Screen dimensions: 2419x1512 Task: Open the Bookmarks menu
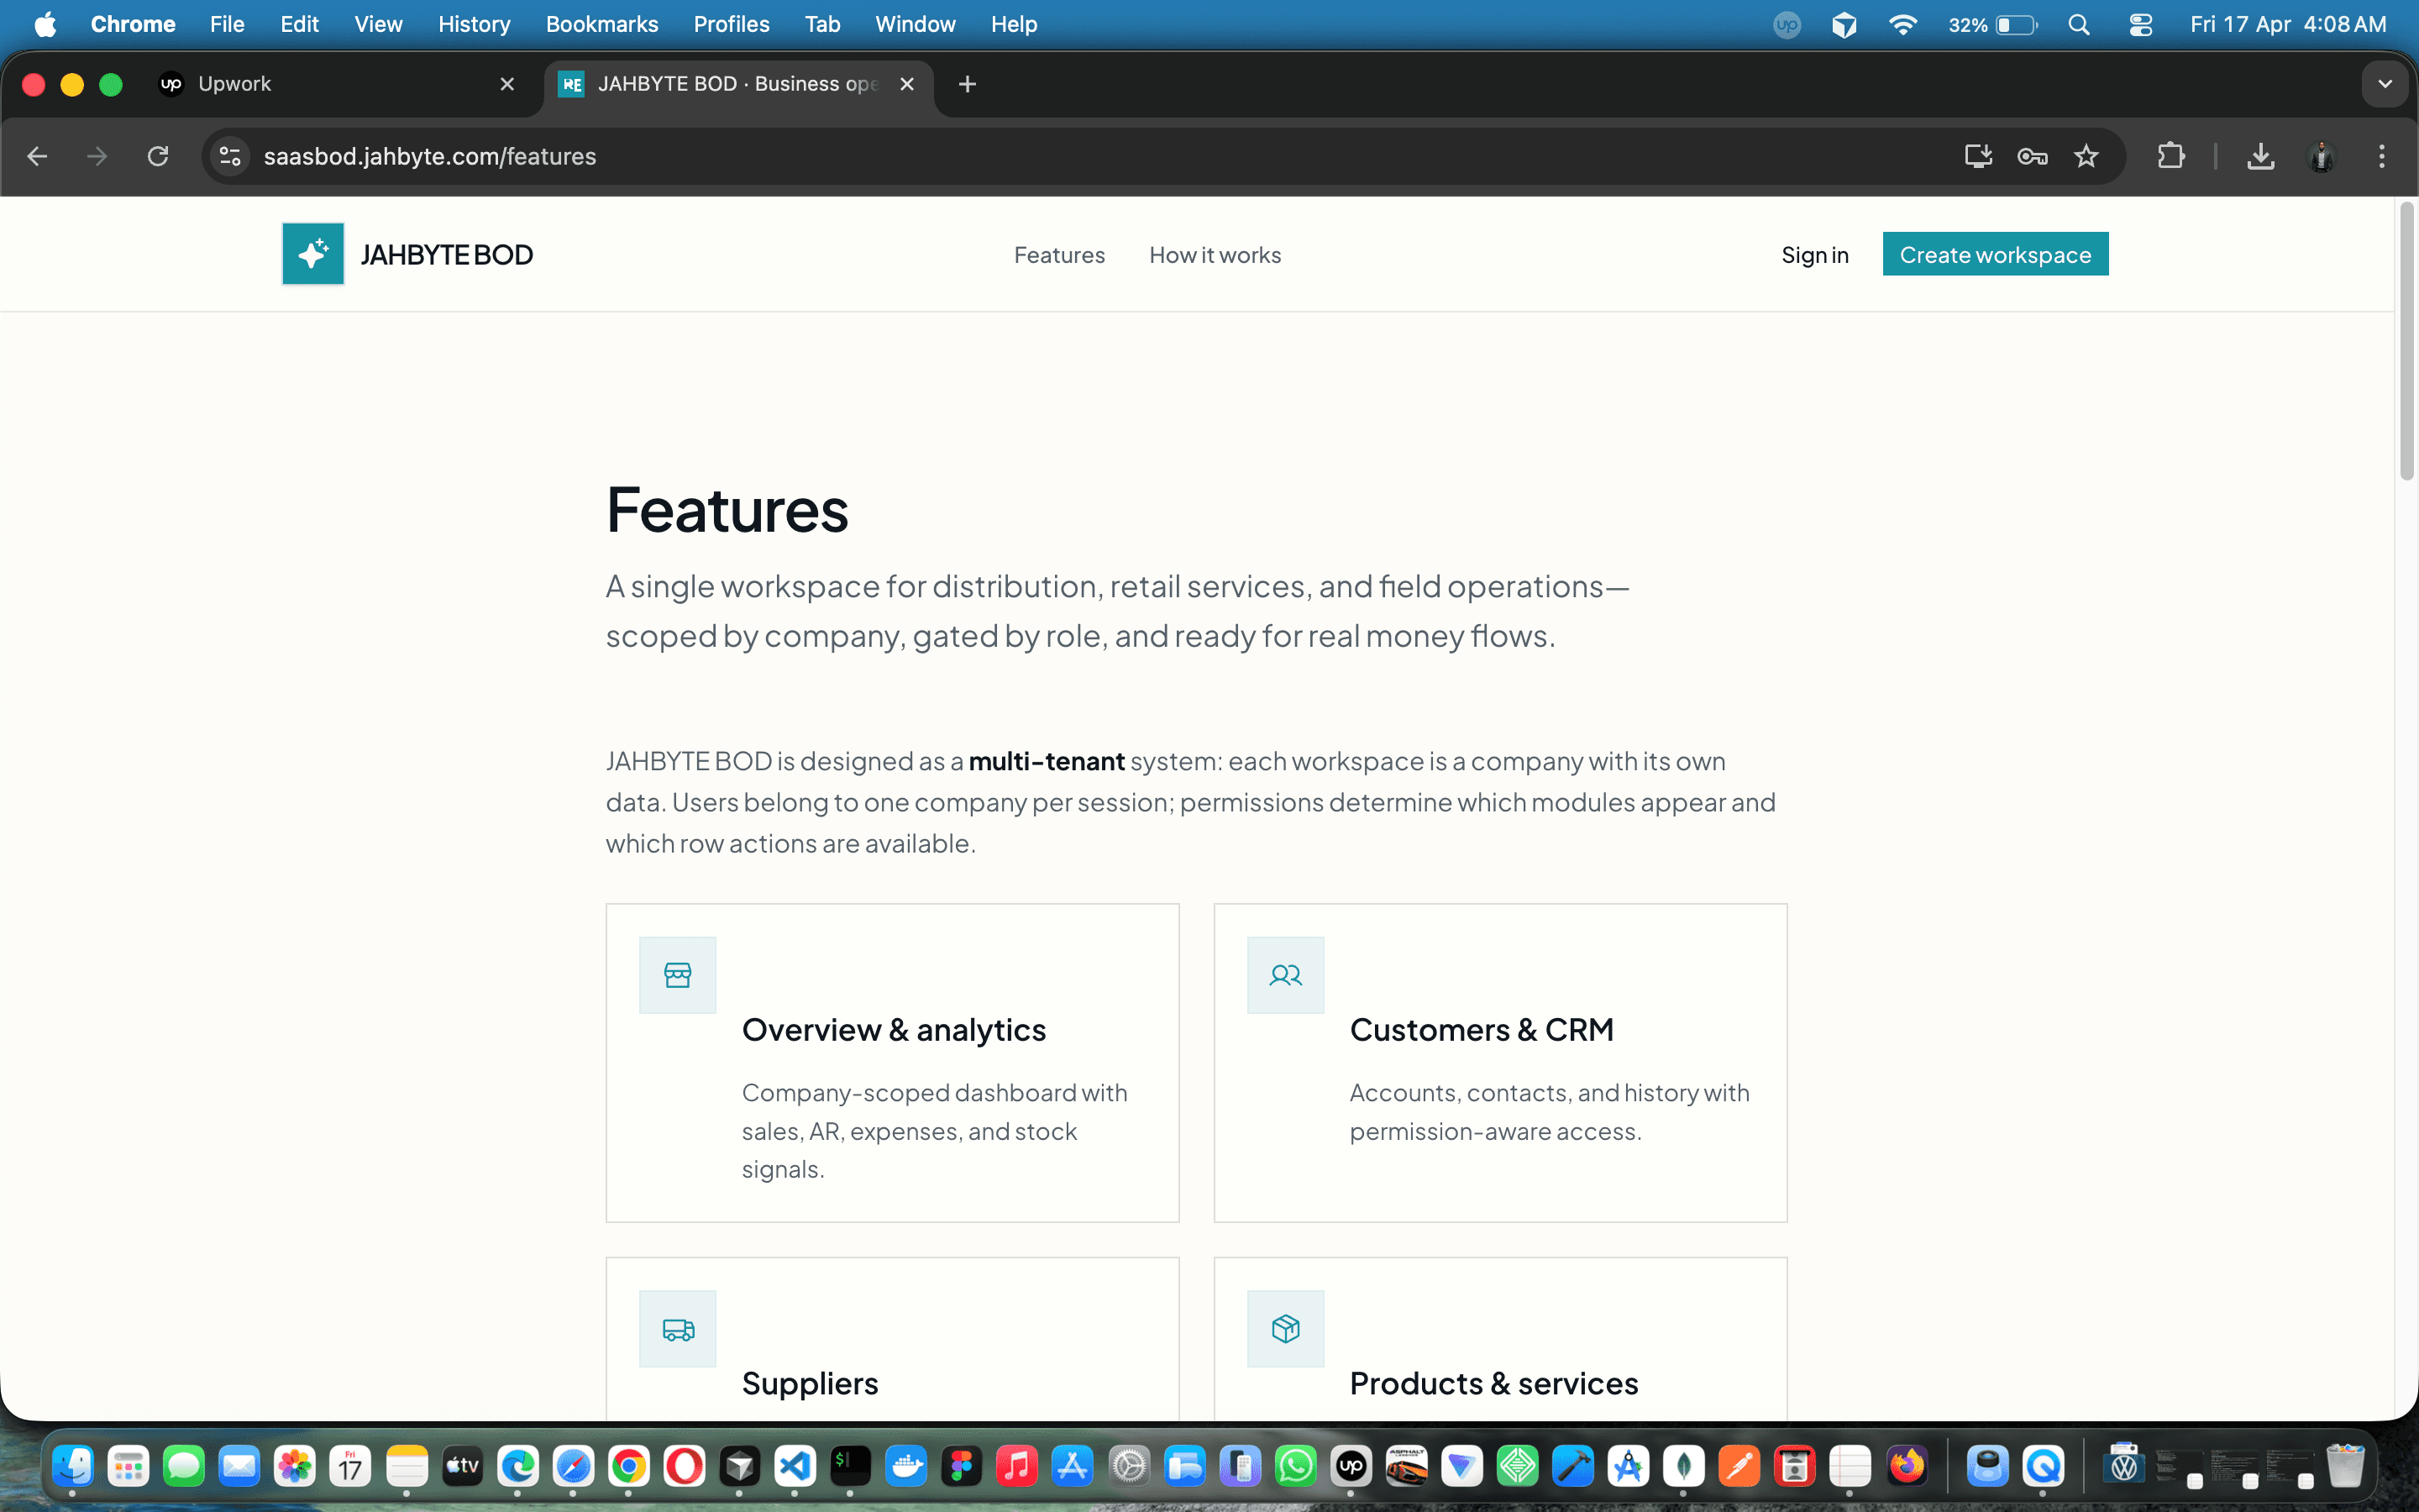pyautogui.click(x=601, y=24)
